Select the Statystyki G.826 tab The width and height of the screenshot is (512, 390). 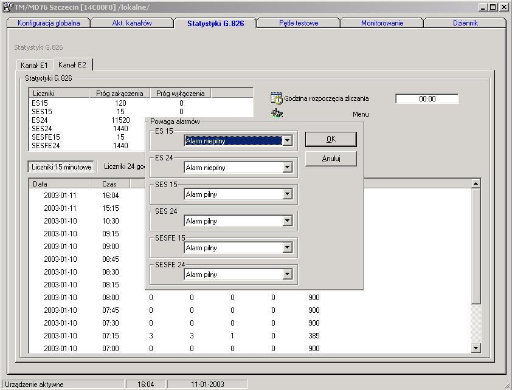[x=215, y=23]
